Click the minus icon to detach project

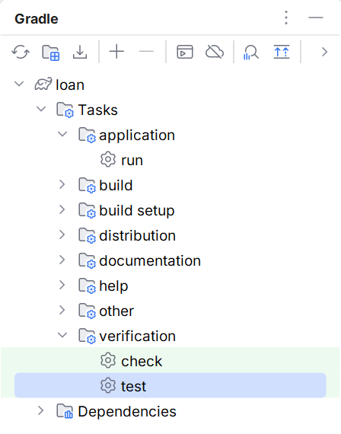pos(146,52)
